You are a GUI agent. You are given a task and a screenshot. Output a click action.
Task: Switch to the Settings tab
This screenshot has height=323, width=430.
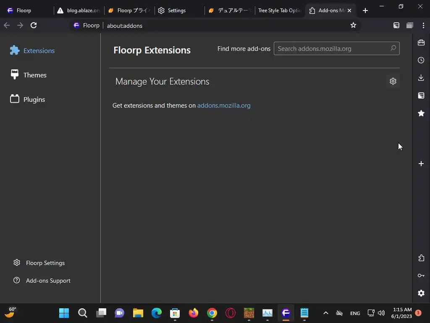point(180,11)
